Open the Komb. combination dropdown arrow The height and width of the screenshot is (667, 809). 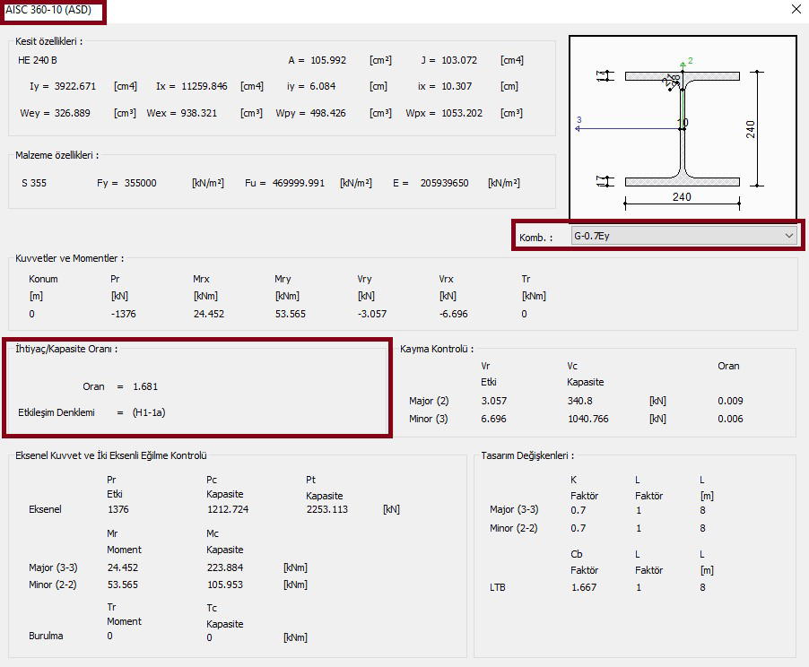[789, 236]
